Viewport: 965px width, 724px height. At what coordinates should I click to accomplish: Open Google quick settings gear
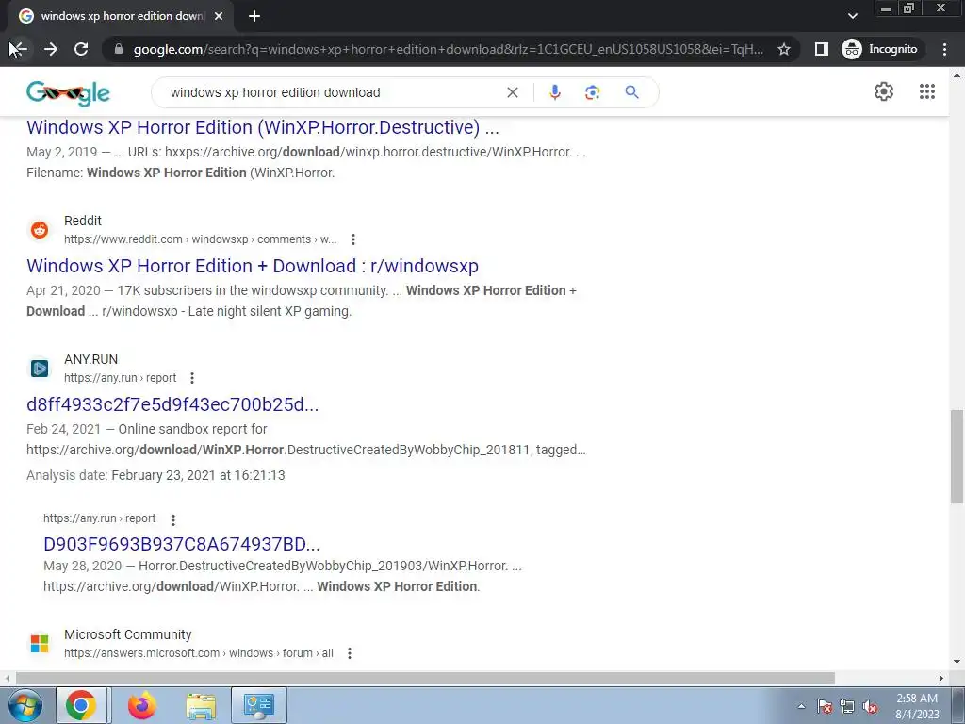884,91
